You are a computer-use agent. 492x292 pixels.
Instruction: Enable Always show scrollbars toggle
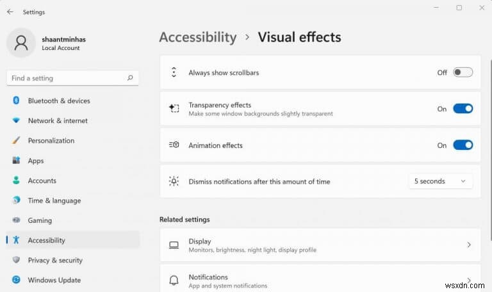tap(463, 72)
